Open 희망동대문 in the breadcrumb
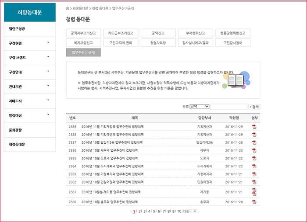Viewport: 307px width, 222px height. coord(80,8)
